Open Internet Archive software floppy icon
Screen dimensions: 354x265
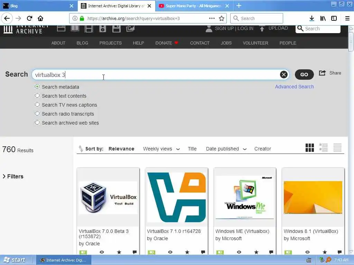[x=117, y=29]
